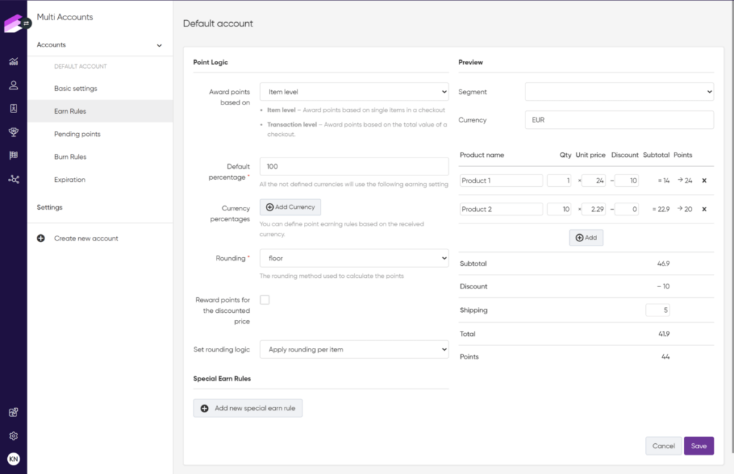Open the Set rounding logic dropdown
This screenshot has width=734, height=474.
click(x=354, y=349)
